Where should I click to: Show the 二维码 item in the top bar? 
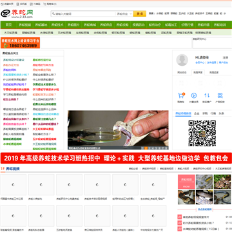pos(35,4)
